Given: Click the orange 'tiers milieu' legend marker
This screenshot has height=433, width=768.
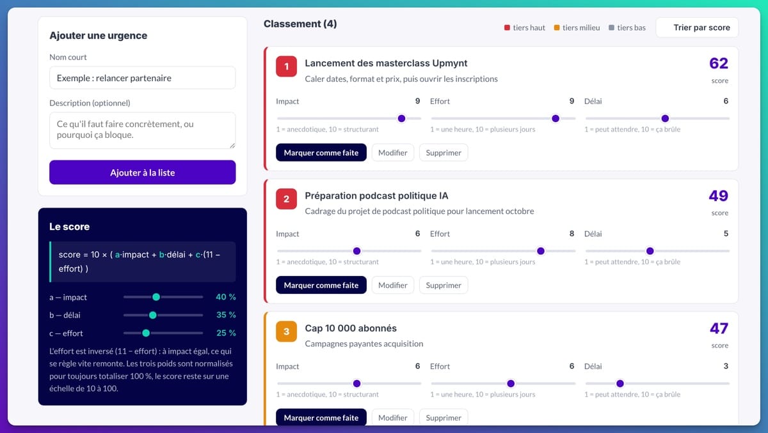Looking at the screenshot, I should [557, 28].
